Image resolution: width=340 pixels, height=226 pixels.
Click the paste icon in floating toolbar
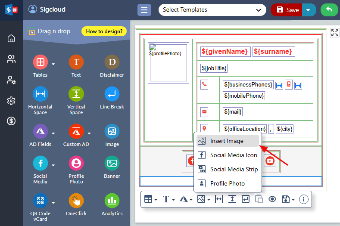(259, 199)
